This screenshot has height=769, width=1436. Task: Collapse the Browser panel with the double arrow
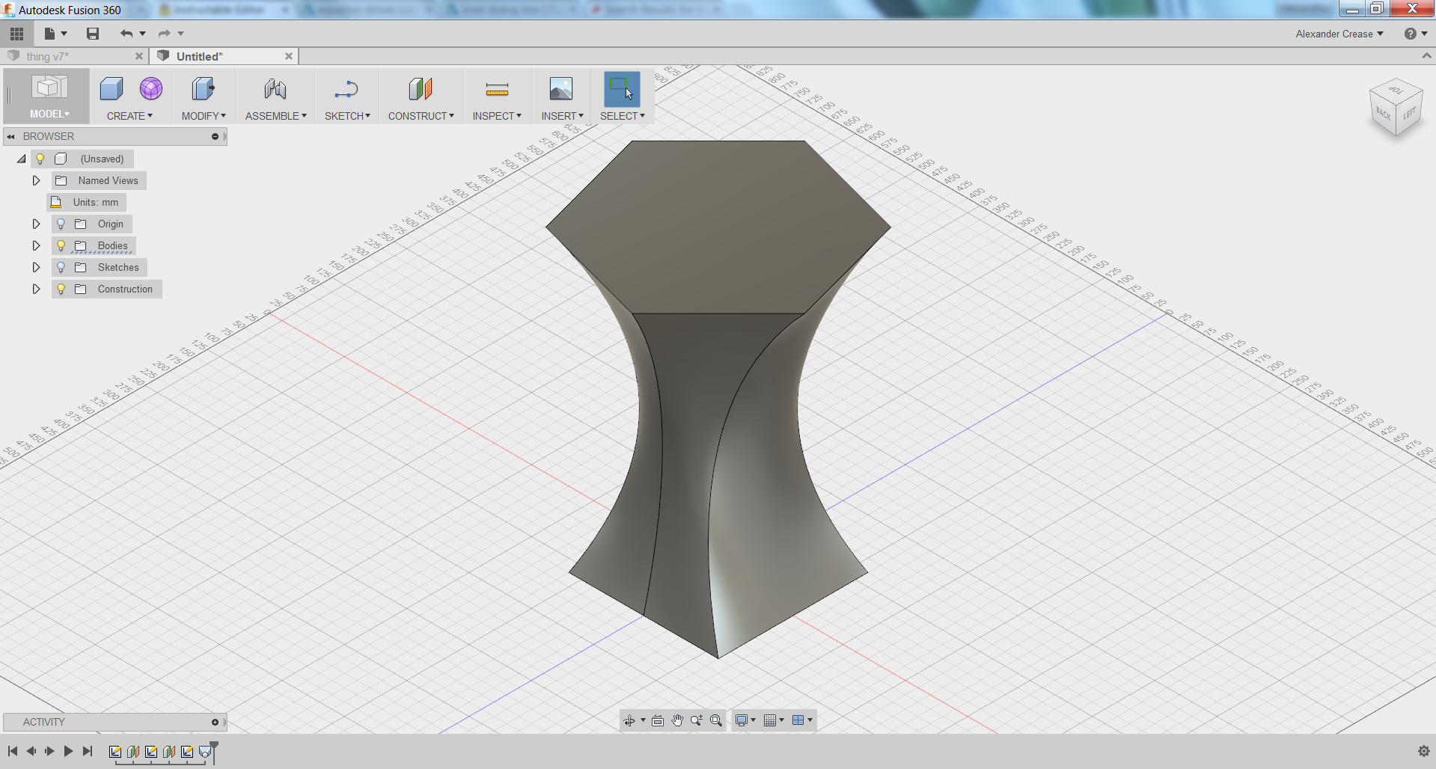coord(11,137)
